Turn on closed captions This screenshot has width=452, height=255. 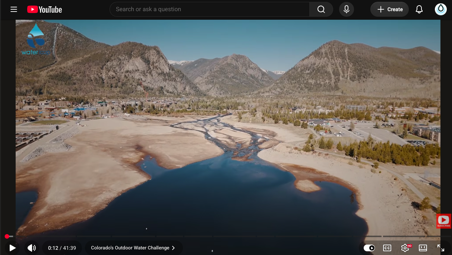tap(387, 248)
